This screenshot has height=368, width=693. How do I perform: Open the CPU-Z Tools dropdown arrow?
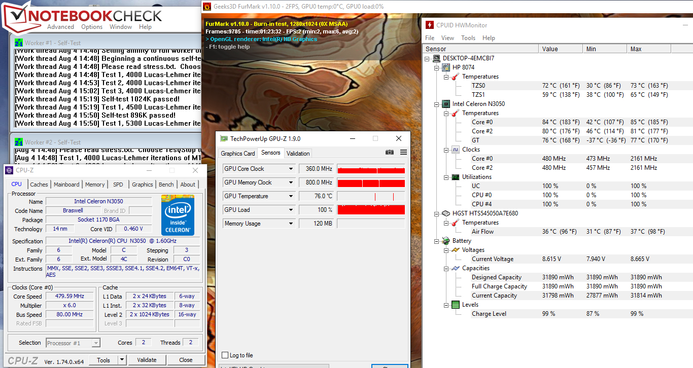[x=122, y=360]
